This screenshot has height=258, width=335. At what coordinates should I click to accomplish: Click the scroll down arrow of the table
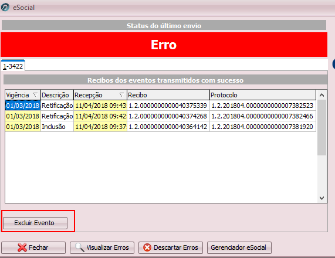coord(322,198)
